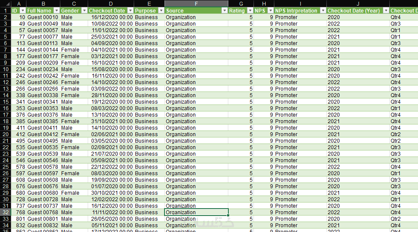Viewport: 418px width, 232px height.
Task: Open the NPS Intrpretation filter dropdown
Action: (323, 11)
